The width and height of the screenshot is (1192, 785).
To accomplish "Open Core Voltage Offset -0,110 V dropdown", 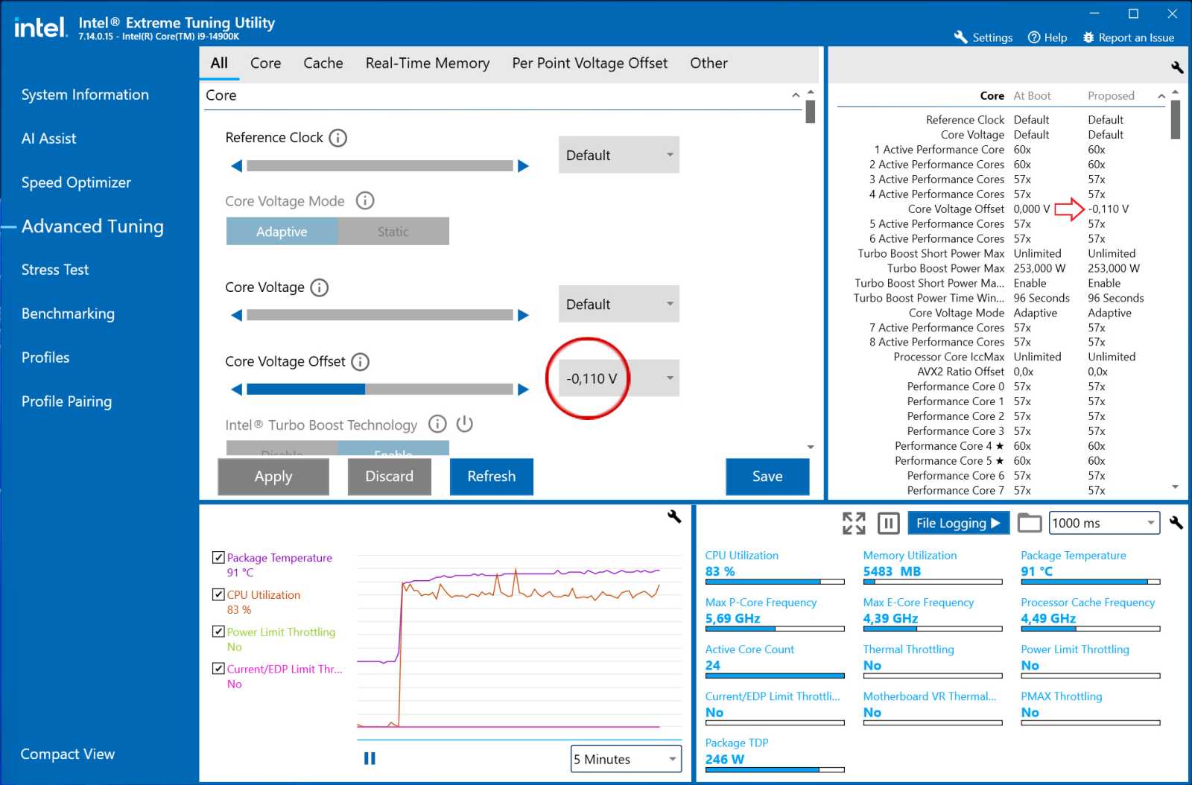I will coord(619,378).
